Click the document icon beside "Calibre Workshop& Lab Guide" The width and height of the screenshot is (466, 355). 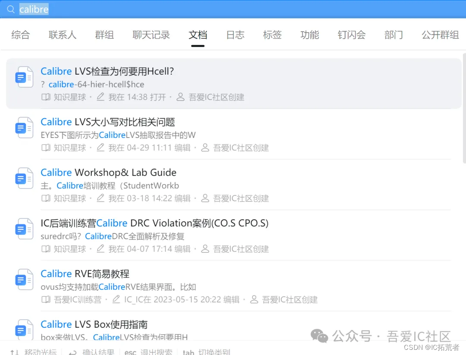click(x=24, y=178)
